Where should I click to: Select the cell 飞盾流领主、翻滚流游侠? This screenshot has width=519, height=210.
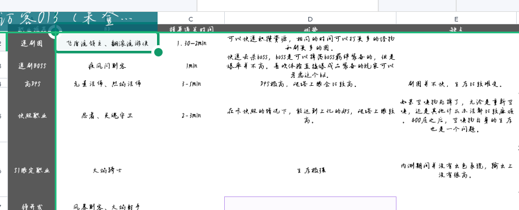107,43
